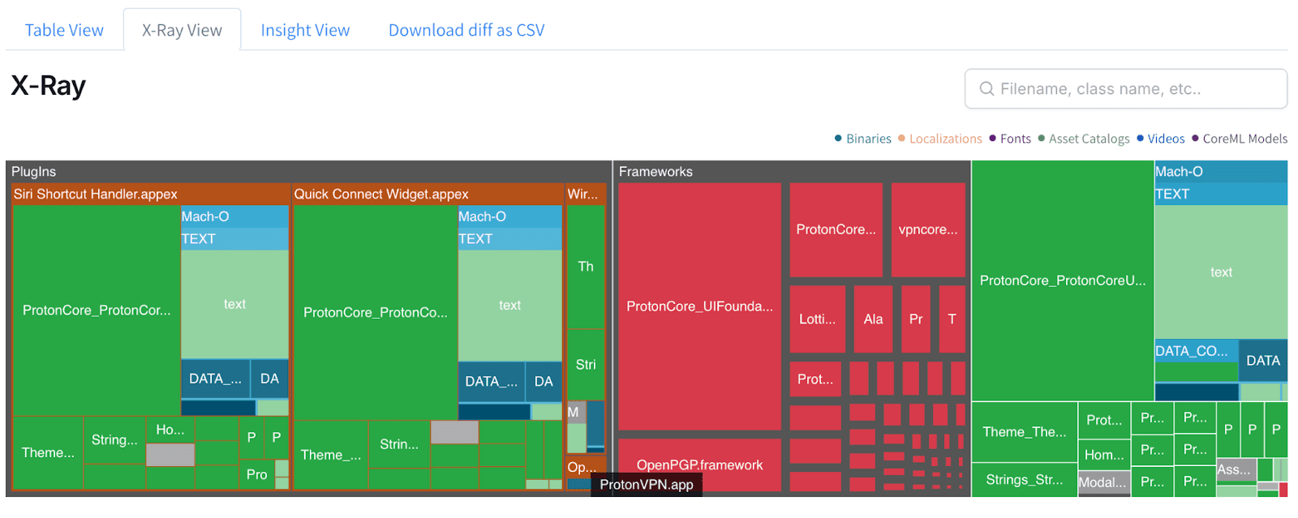Click the ProtonCore_ProtonCoreU green block
Screen dimensions: 1298x518
click(1062, 280)
